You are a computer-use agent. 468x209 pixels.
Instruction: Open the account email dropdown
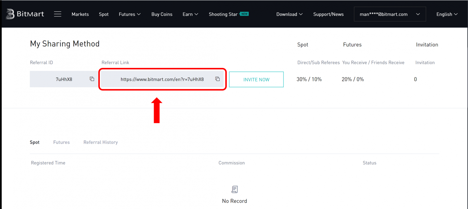(x=390, y=14)
